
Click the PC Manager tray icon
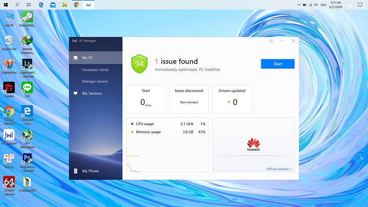(x=350, y=5)
